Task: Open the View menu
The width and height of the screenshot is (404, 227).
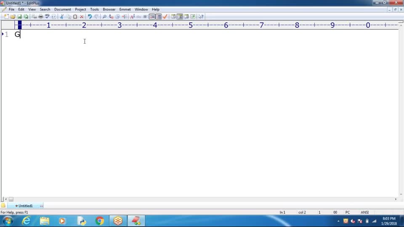Action: [x=32, y=10]
